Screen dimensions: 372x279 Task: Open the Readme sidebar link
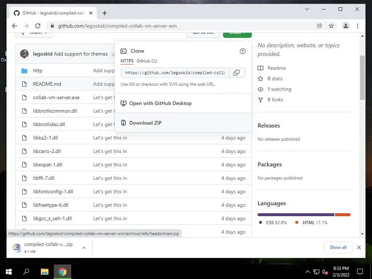[276, 68]
